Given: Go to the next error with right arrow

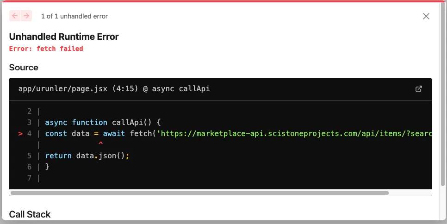Looking at the screenshot, I should pyautogui.click(x=26, y=16).
